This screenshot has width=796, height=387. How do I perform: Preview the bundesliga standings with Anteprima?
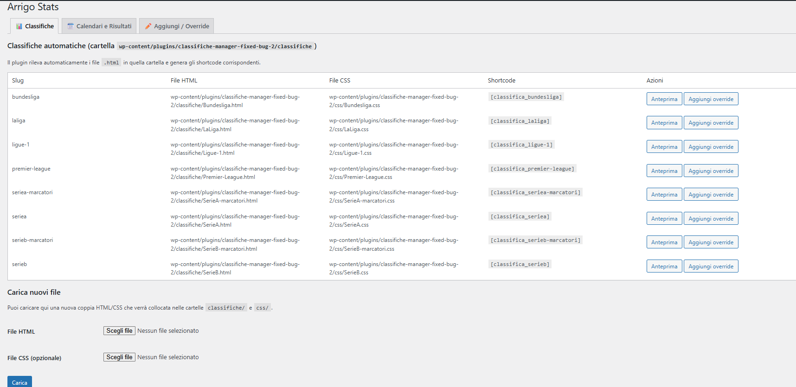(664, 99)
